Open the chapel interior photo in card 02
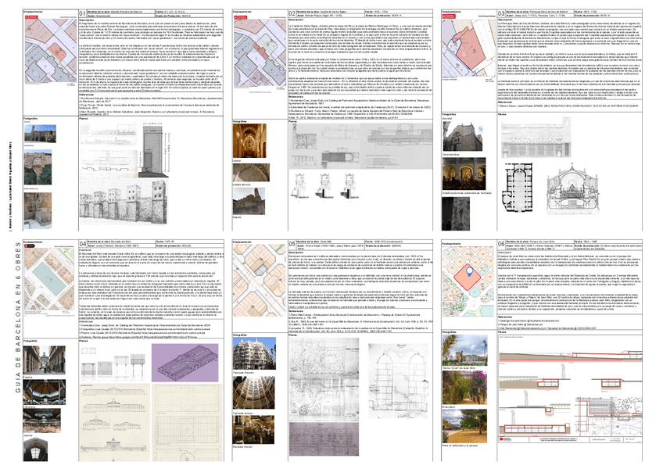Screen dimensions: 663x469 pos(249,141)
